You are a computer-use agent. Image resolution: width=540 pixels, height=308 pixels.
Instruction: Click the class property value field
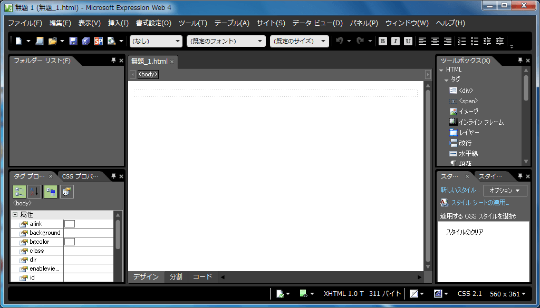[89, 251]
